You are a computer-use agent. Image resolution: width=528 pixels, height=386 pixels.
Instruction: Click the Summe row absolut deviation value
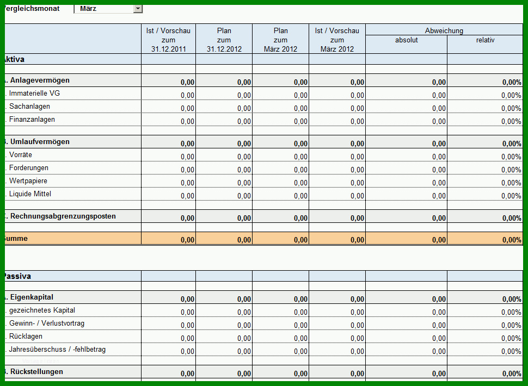pos(439,240)
